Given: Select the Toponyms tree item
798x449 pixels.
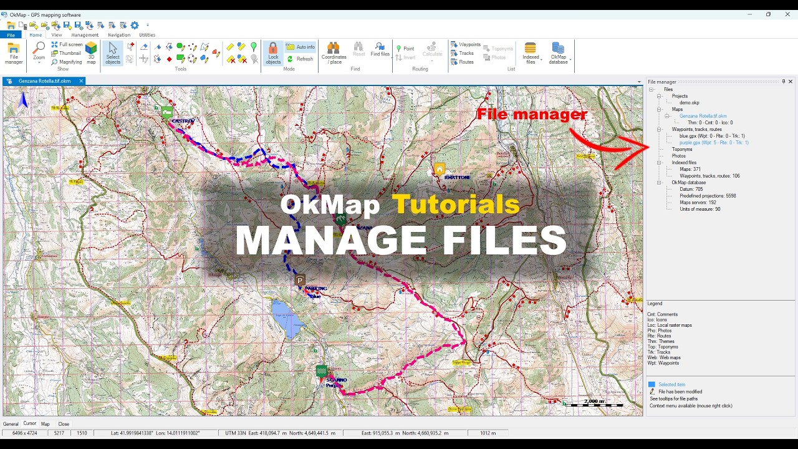Looking at the screenshot, I should (x=682, y=150).
